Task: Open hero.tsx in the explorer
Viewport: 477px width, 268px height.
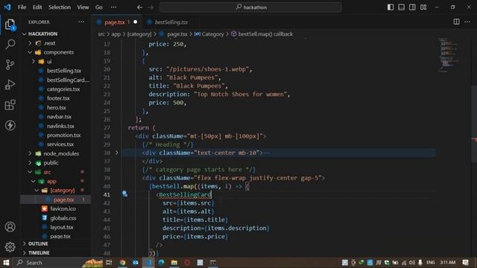Action: 57,107
